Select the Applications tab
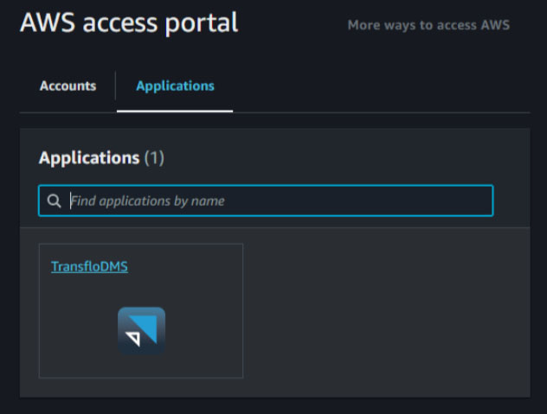 point(175,86)
